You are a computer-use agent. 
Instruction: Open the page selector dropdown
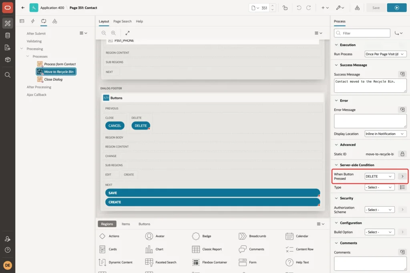coord(255,8)
